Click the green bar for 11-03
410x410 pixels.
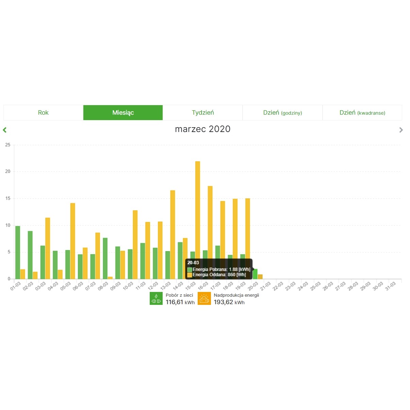(x=143, y=261)
